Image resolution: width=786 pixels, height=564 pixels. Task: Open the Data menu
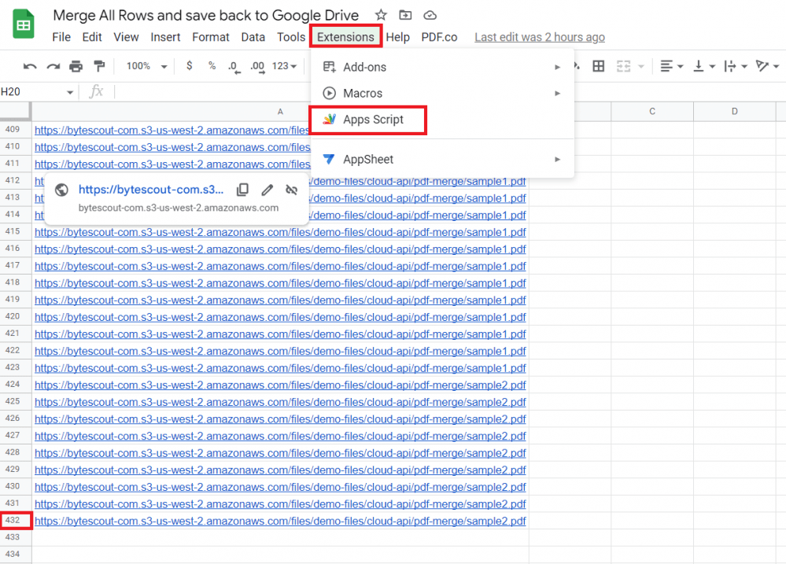coord(253,37)
